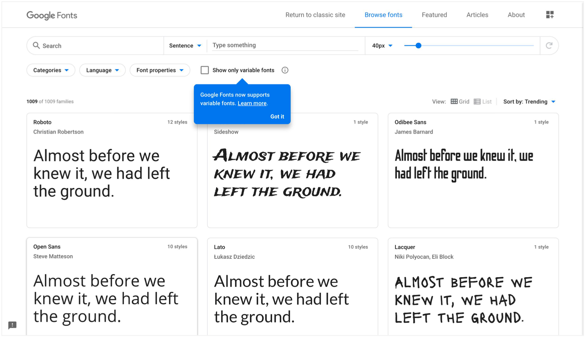This screenshot has height=338, width=585.
Task: Switch to List view icon
Action: click(x=477, y=102)
